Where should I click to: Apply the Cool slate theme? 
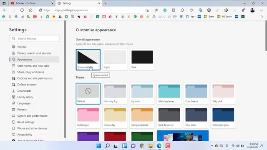196,117
